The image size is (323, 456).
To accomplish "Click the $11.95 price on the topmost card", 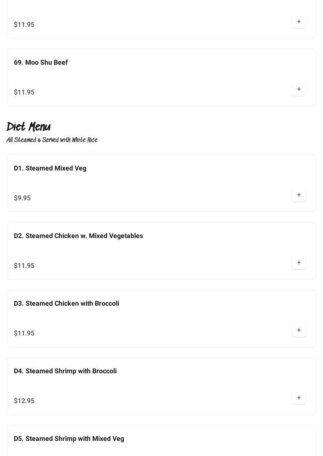I will point(24,25).
